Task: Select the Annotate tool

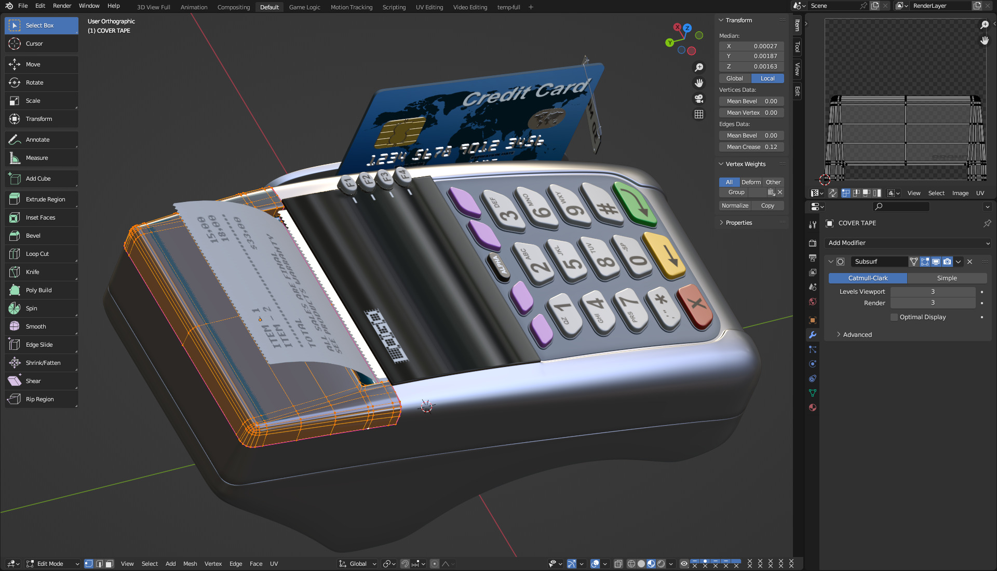Action: [42, 140]
